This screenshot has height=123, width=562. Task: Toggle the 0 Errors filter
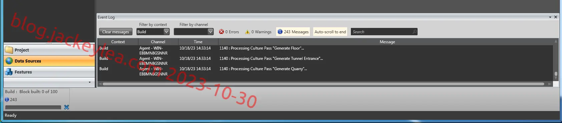(x=229, y=32)
